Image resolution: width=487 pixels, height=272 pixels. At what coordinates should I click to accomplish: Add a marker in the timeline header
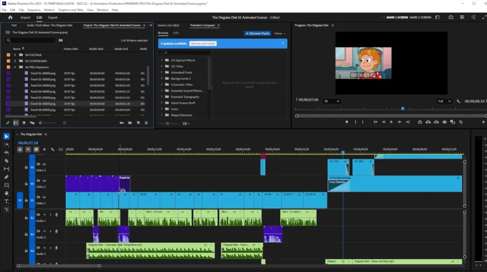[x=44, y=150]
